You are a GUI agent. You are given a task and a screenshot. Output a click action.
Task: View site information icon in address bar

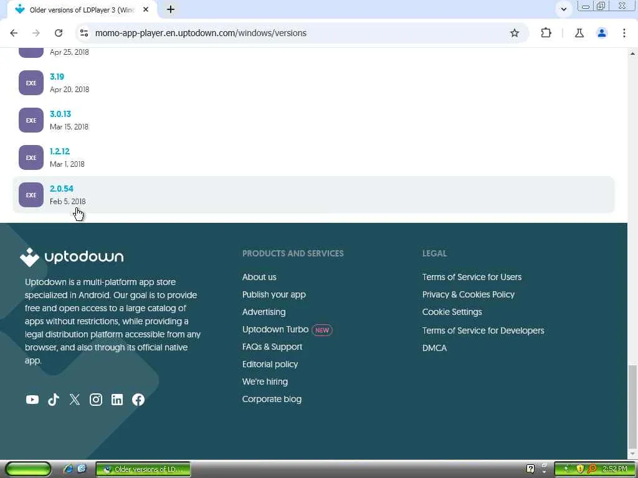(x=84, y=33)
